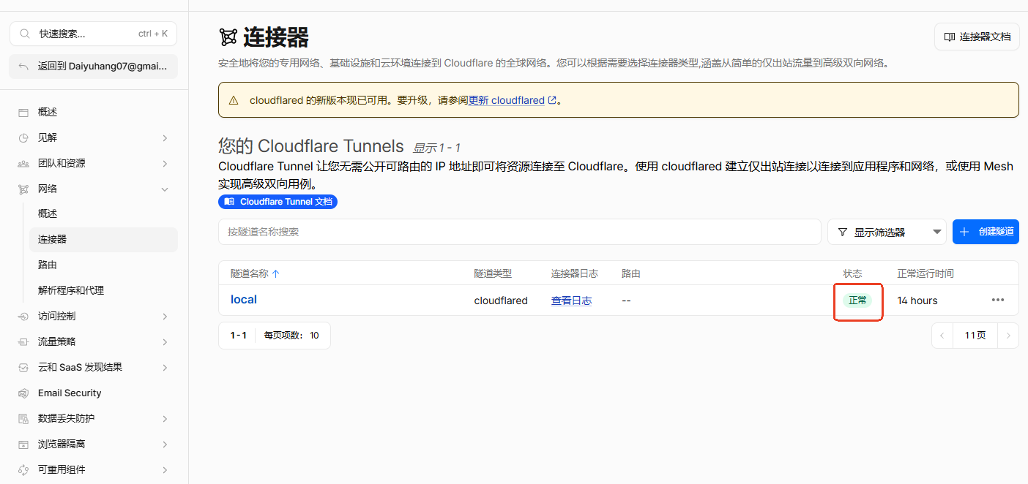This screenshot has width=1028, height=484.
Task: Expand the 访问控制 chevron
Action: [165, 317]
